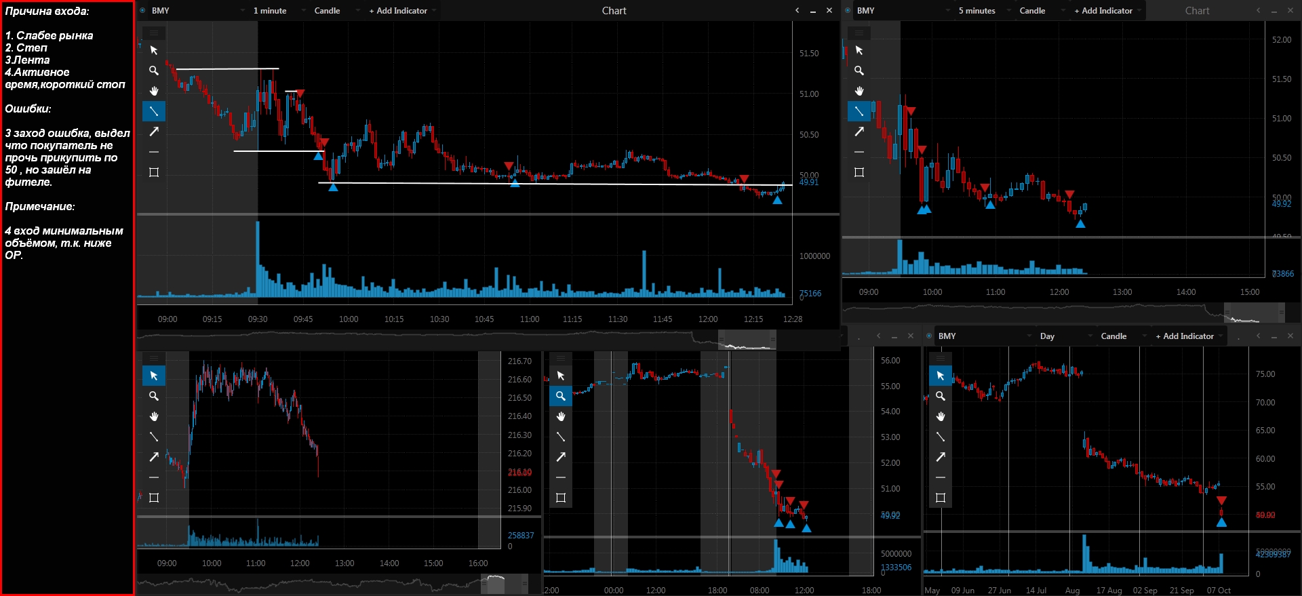Select the rectangle tool in the Day chart
Image resolution: width=1302 pixels, height=596 pixels.
941,498
